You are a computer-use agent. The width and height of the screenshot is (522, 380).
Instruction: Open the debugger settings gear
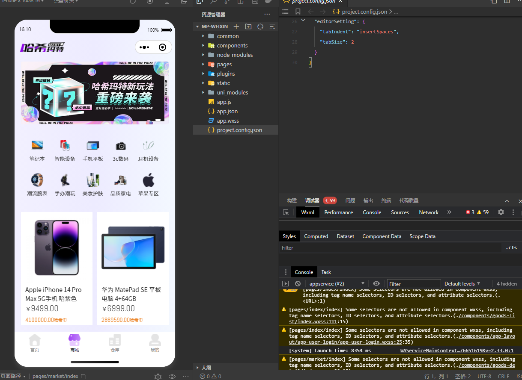point(501,212)
